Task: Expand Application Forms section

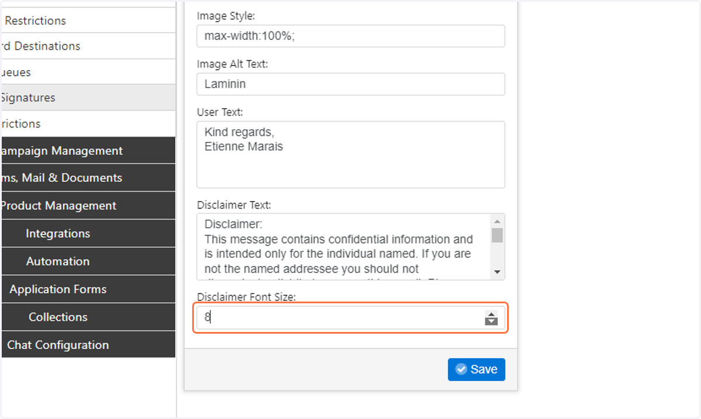Action: (88, 289)
